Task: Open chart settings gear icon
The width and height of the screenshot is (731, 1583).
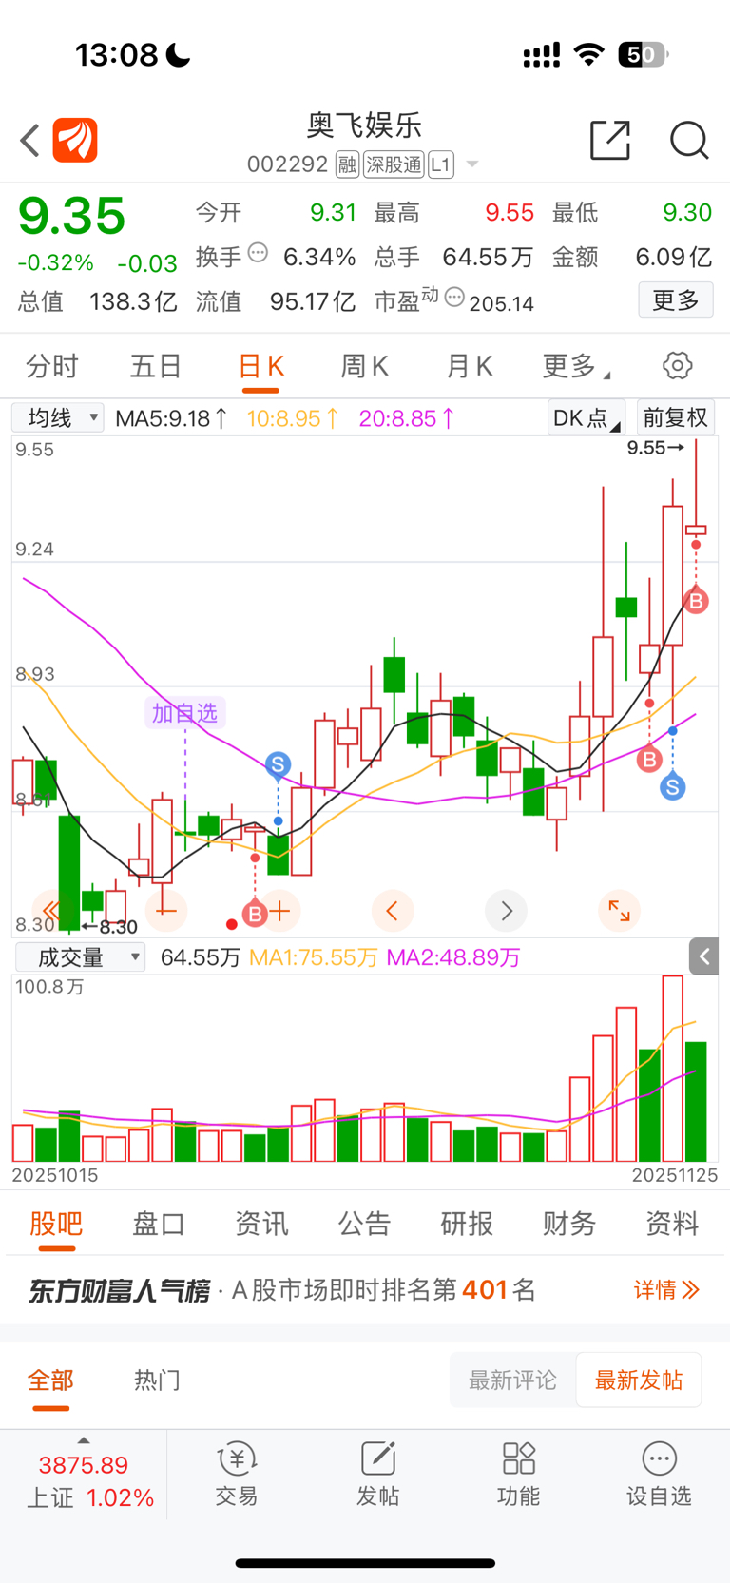Action: click(x=677, y=365)
